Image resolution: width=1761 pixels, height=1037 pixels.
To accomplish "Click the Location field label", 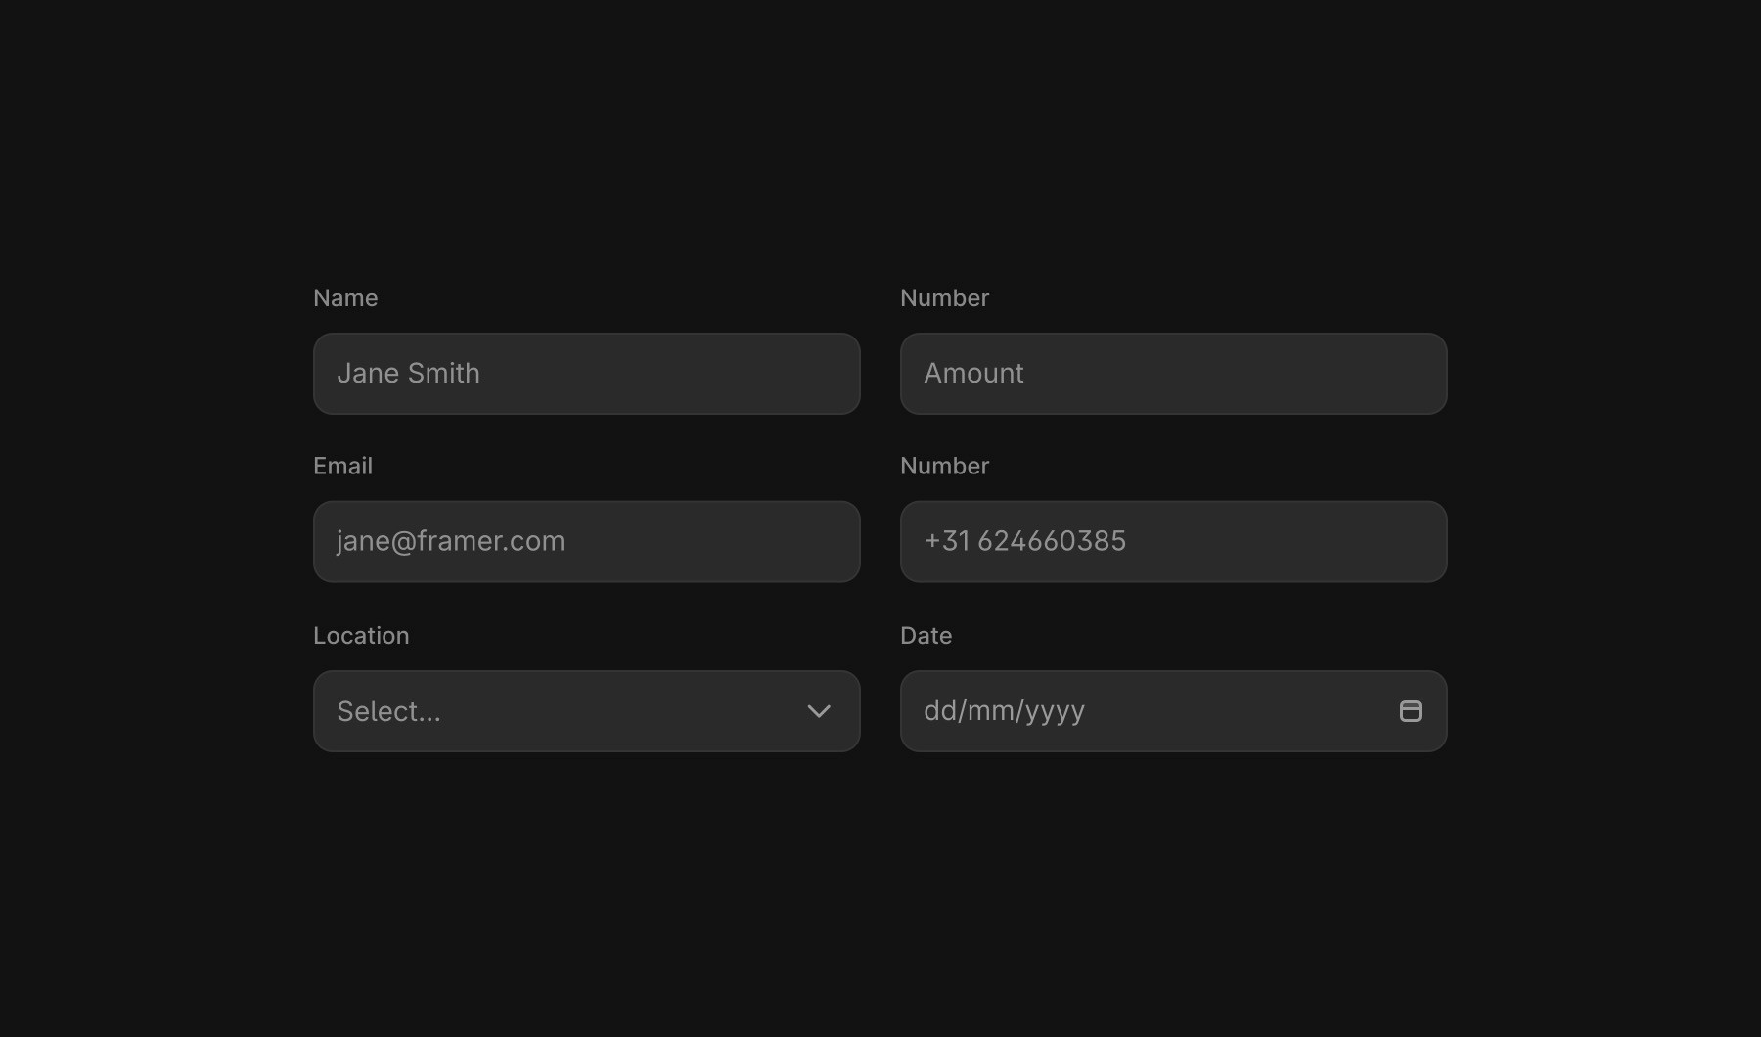I will 361,636.
